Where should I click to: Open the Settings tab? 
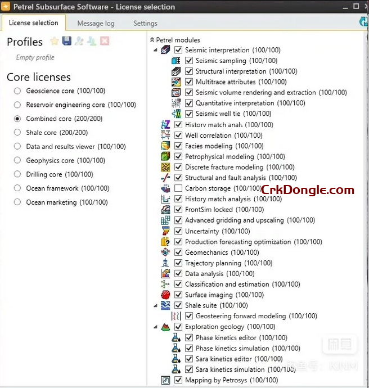tap(145, 24)
